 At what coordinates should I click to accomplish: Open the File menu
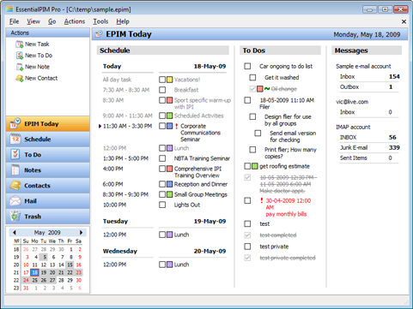click(x=14, y=21)
